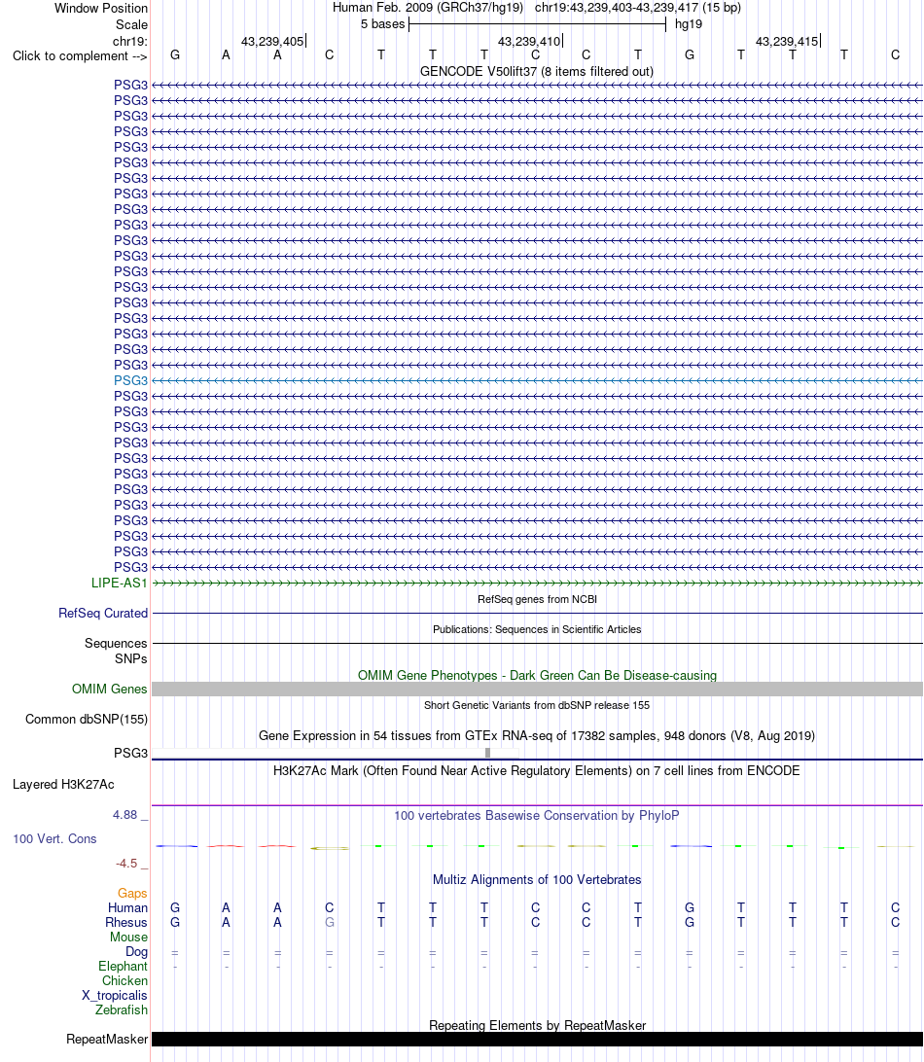
Task: Open the 'RefSeq genes from NCBI' track title
Action: [537, 599]
